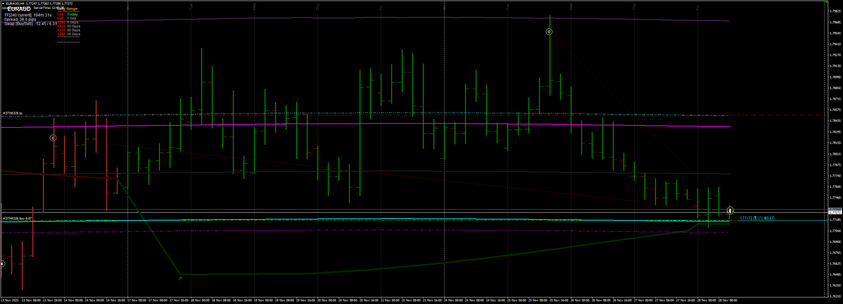843x304 pixels.
Task: Select the #37745326 tp line label
Action: [x=13, y=113]
